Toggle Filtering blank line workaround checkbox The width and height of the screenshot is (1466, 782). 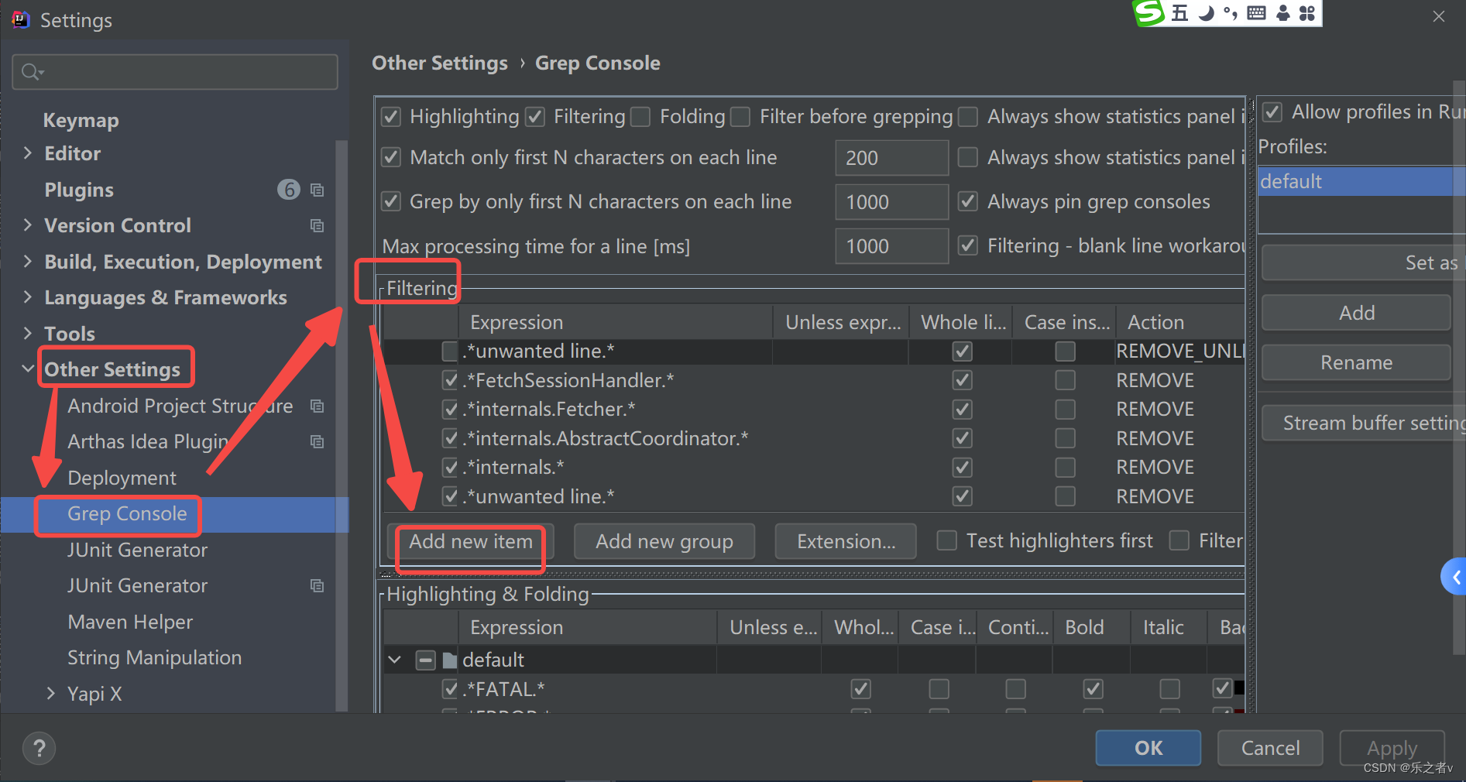(x=967, y=246)
